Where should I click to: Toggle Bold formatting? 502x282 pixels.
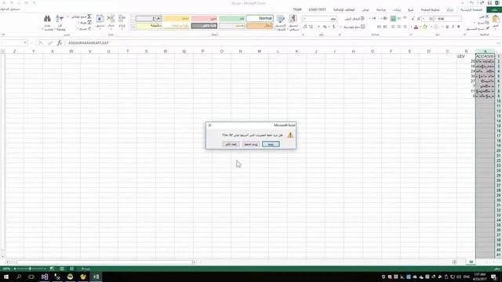459,27
